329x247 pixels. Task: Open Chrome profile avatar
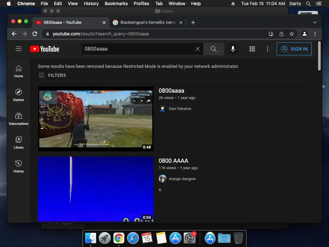[x=305, y=34]
